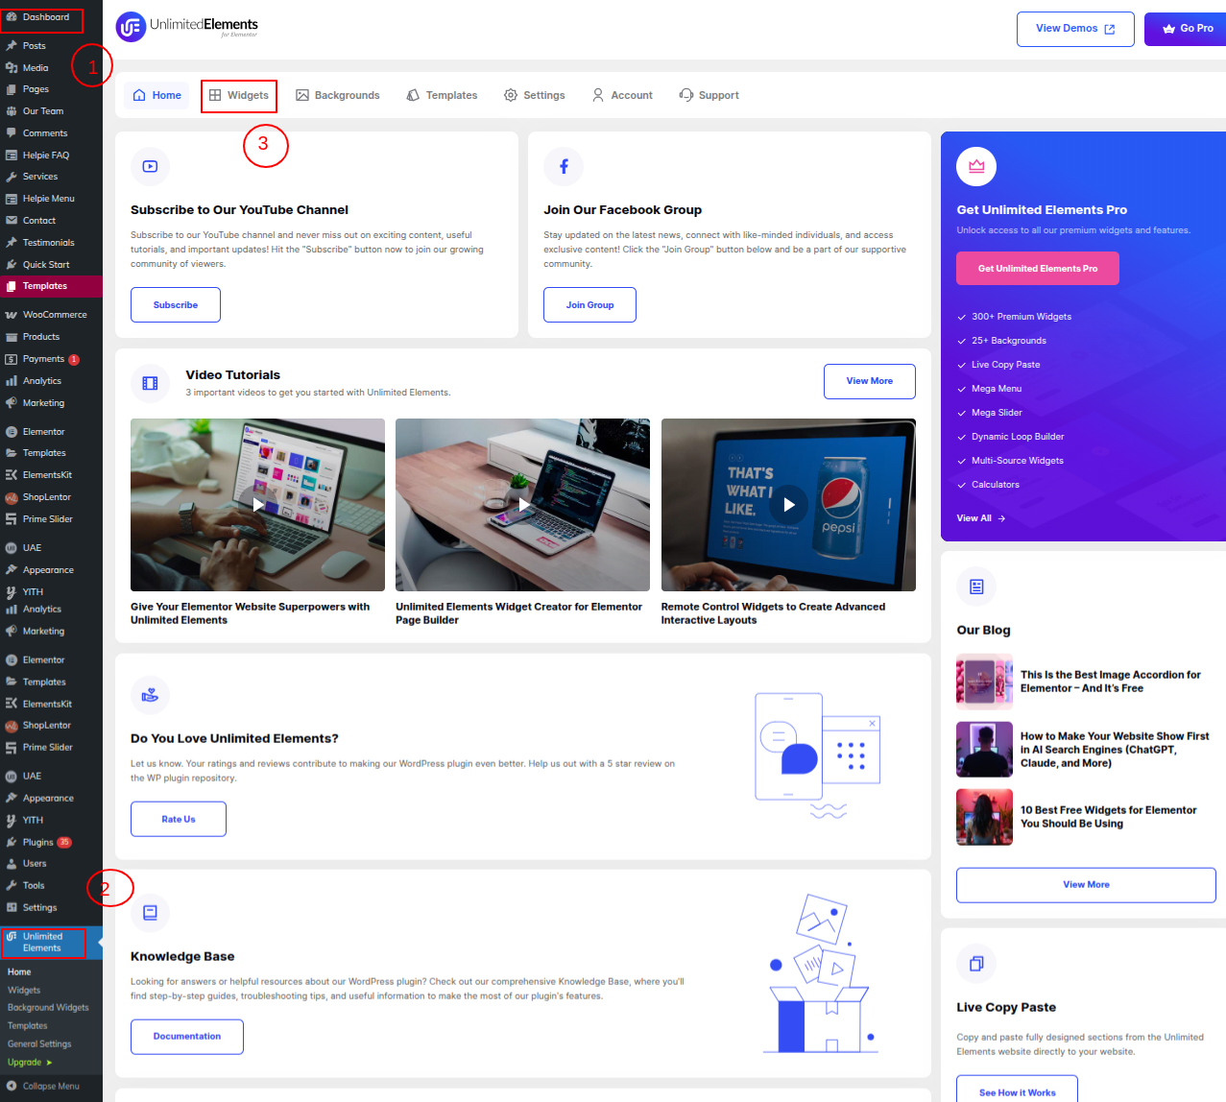Click the Image Accordion blog post thumbnail
This screenshot has width=1226, height=1102.
click(984, 682)
